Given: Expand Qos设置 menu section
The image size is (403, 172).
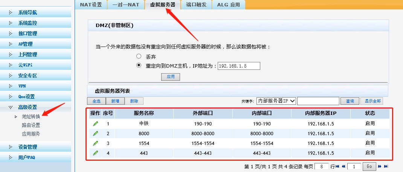Looking at the screenshot, I should (x=35, y=97).
